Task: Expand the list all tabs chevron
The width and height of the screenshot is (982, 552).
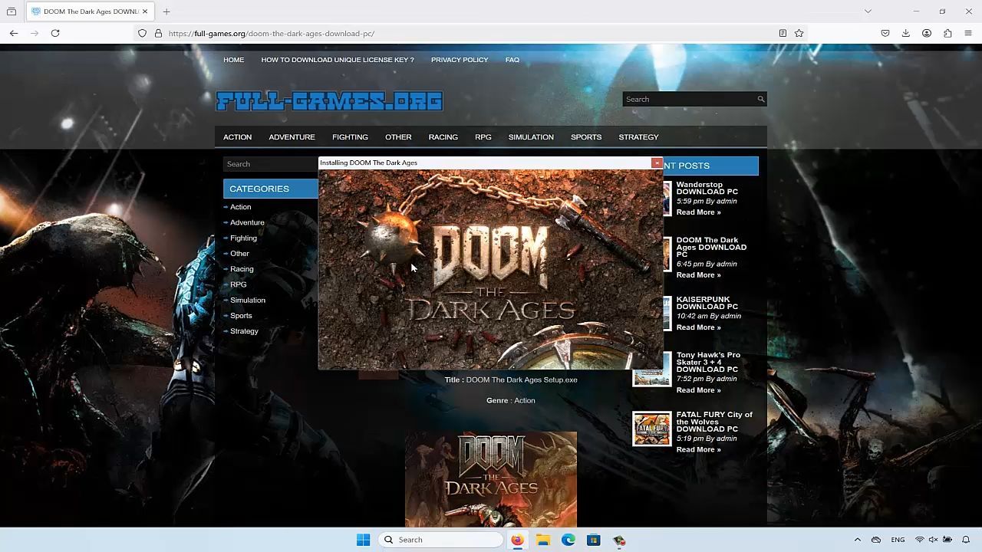Action: (x=868, y=11)
